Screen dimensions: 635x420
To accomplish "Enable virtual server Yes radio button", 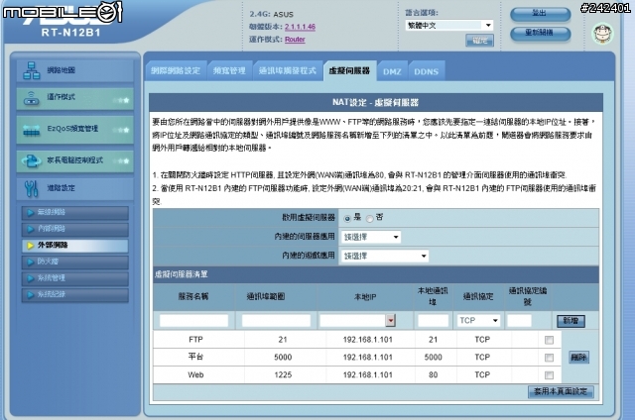I will click(347, 219).
